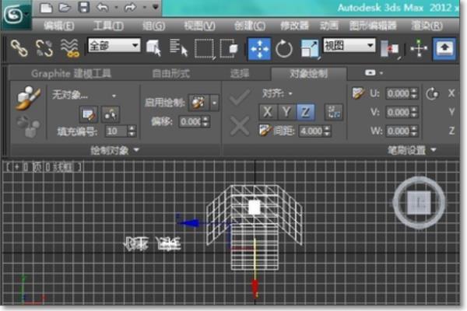Toggle keyboard shortcut override button
This screenshot has height=311, width=467.
(444, 49)
